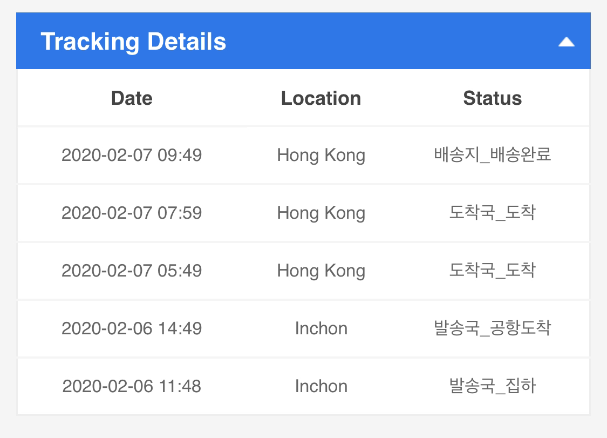The height and width of the screenshot is (438, 607).
Task: Collapse the Tracking Details panel arrow
Action: coord(566,42)
